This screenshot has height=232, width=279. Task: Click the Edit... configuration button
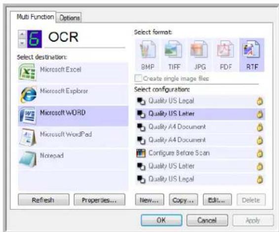(x=217, y=200)
